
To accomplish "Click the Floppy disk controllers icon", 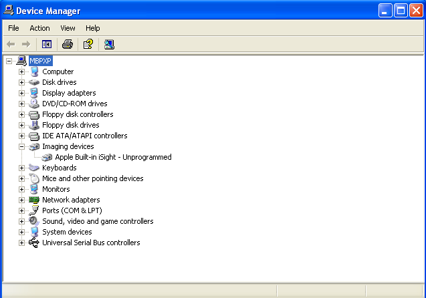I will [34, 114].
